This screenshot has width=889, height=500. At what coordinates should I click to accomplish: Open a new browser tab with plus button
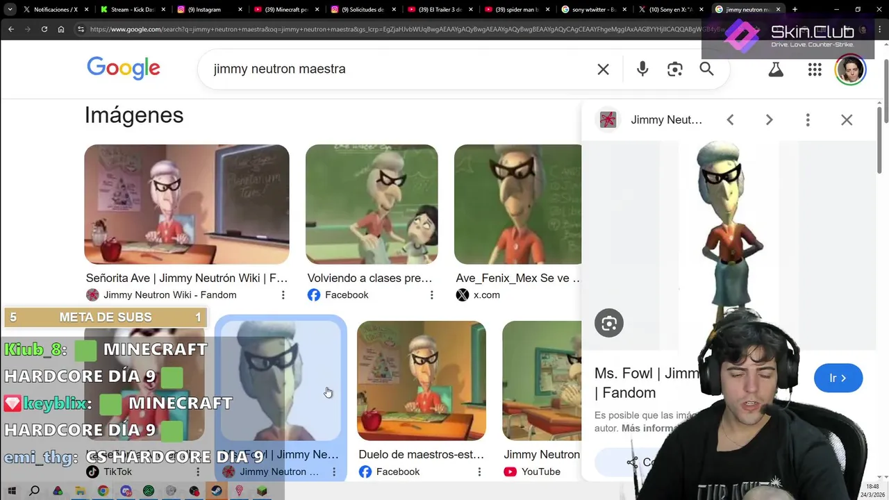(795, 10)
